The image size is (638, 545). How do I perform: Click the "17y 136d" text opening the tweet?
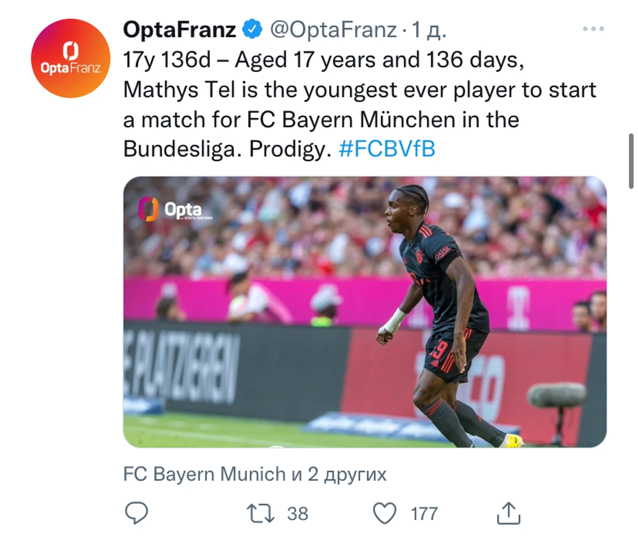coord(167,60)
